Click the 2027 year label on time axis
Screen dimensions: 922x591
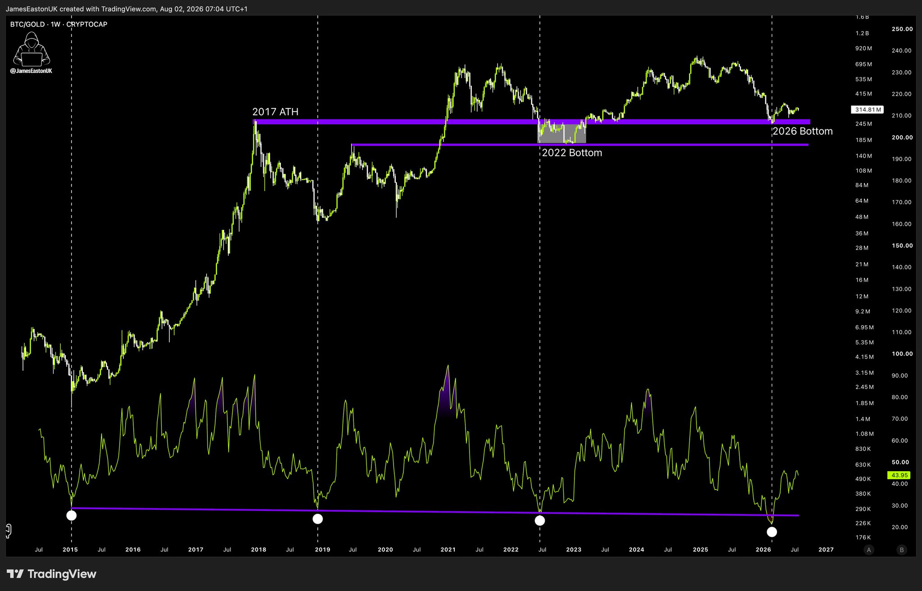click(x=826, y=550)
